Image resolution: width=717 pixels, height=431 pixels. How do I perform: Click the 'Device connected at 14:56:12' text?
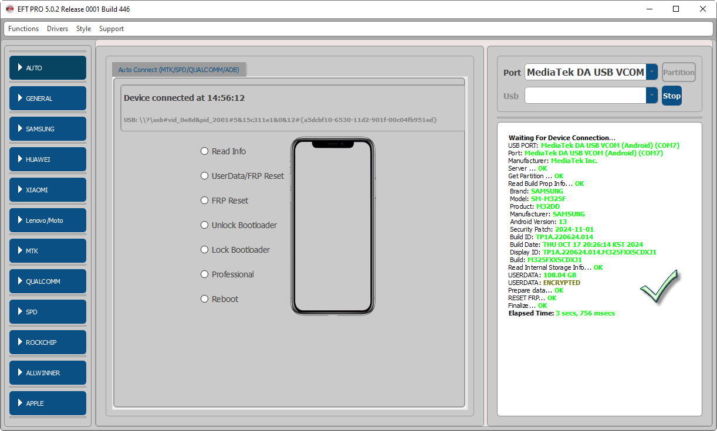[x=184, y=98]
